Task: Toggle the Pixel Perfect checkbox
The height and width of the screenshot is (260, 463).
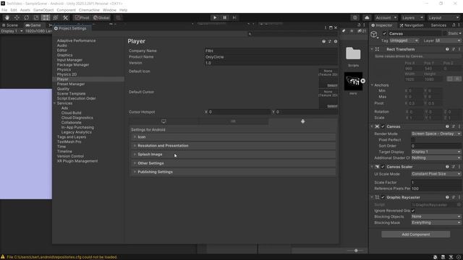Action: point(413,140)
